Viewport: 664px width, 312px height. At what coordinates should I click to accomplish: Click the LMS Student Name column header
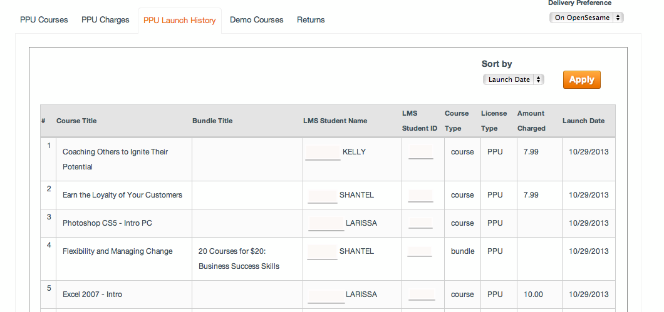click(x=335, y=121)
